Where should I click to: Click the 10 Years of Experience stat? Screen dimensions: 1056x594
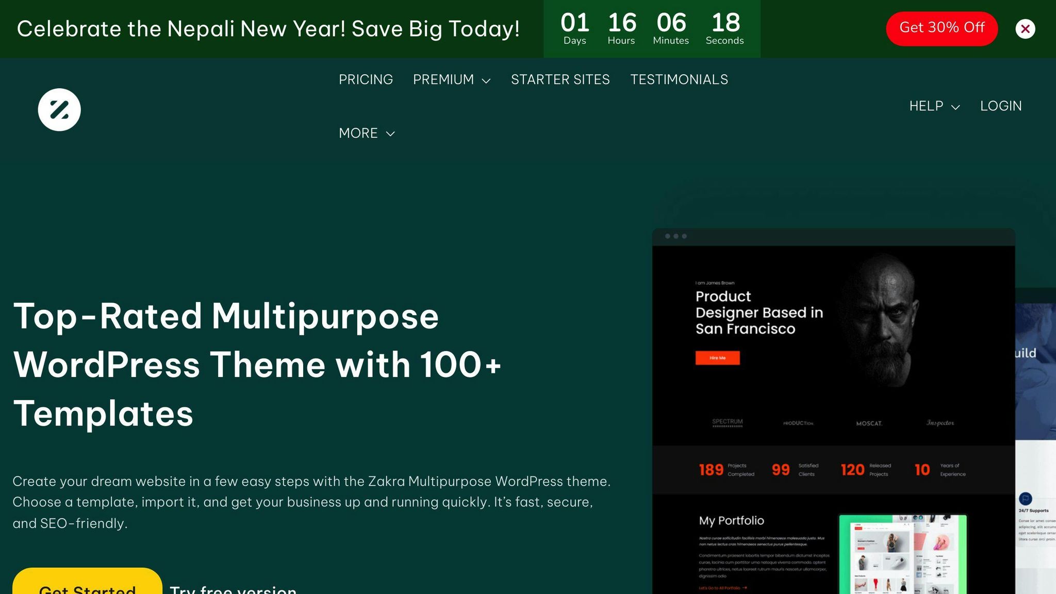pyautogui.click(x=940, y=470)
